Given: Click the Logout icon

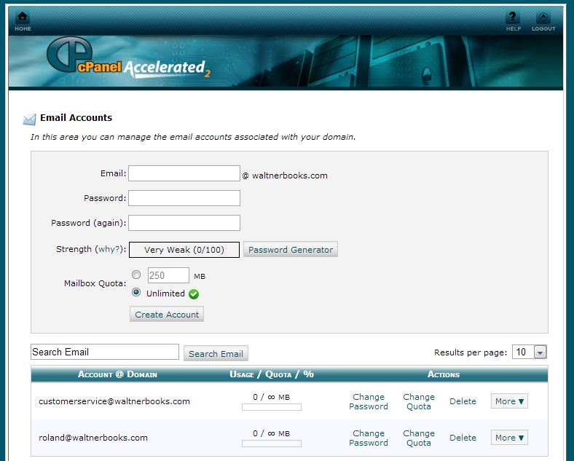Looking at the screenshot, I should (543, 17).
